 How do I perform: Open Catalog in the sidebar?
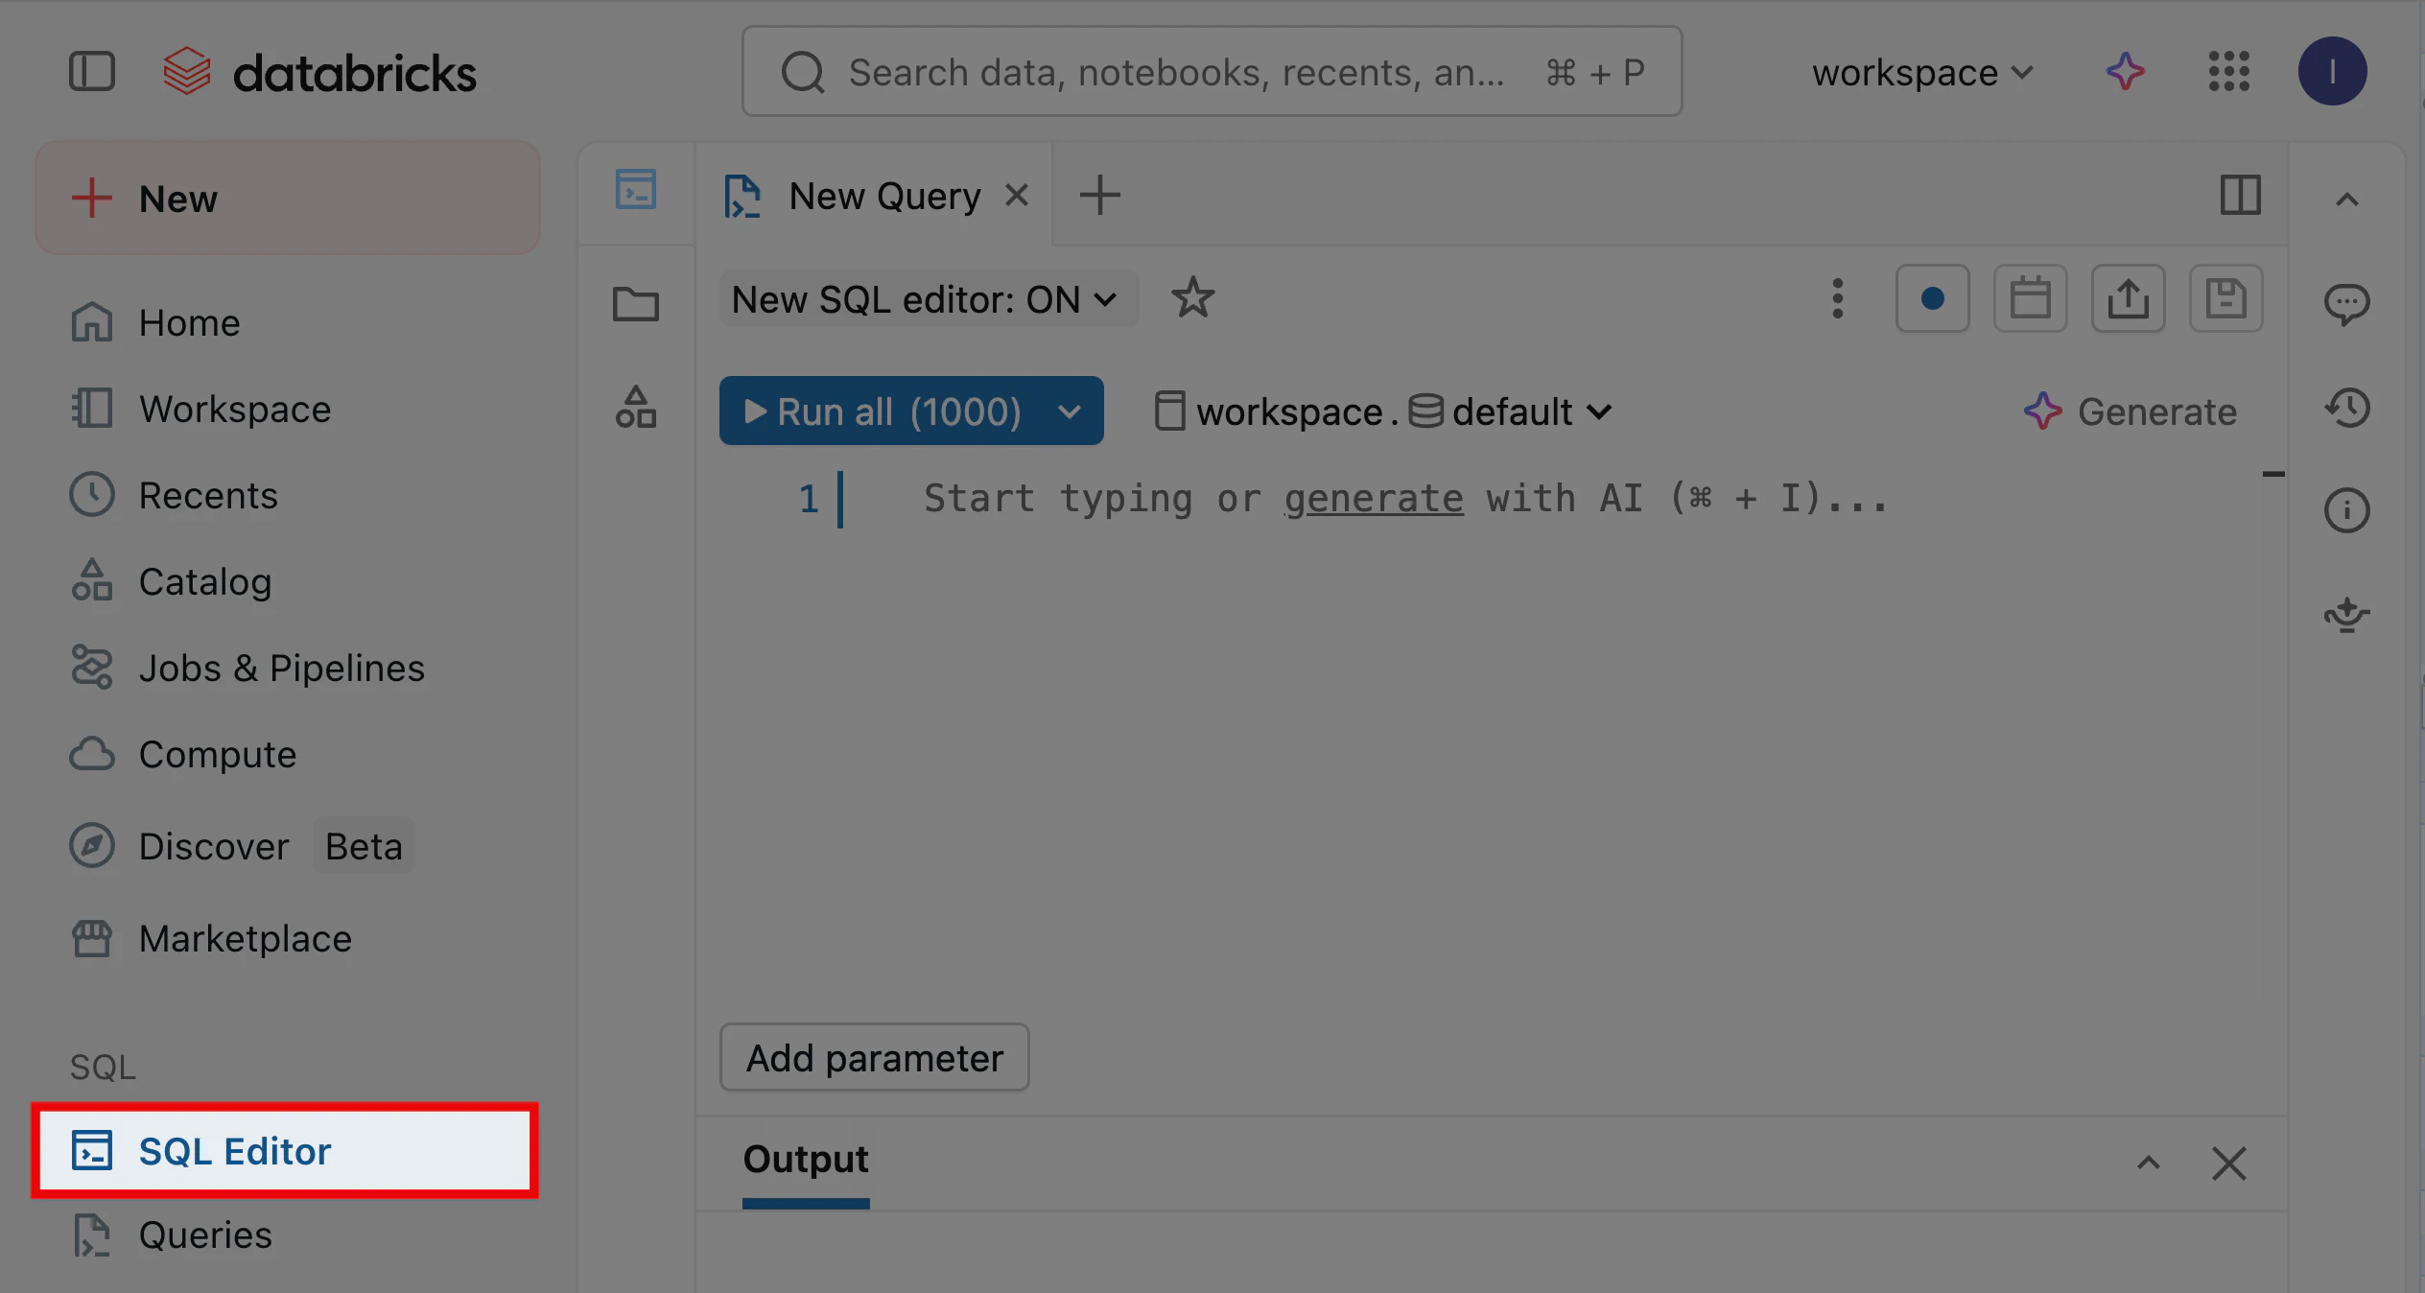pyautogui.click(x=204, y=581)
